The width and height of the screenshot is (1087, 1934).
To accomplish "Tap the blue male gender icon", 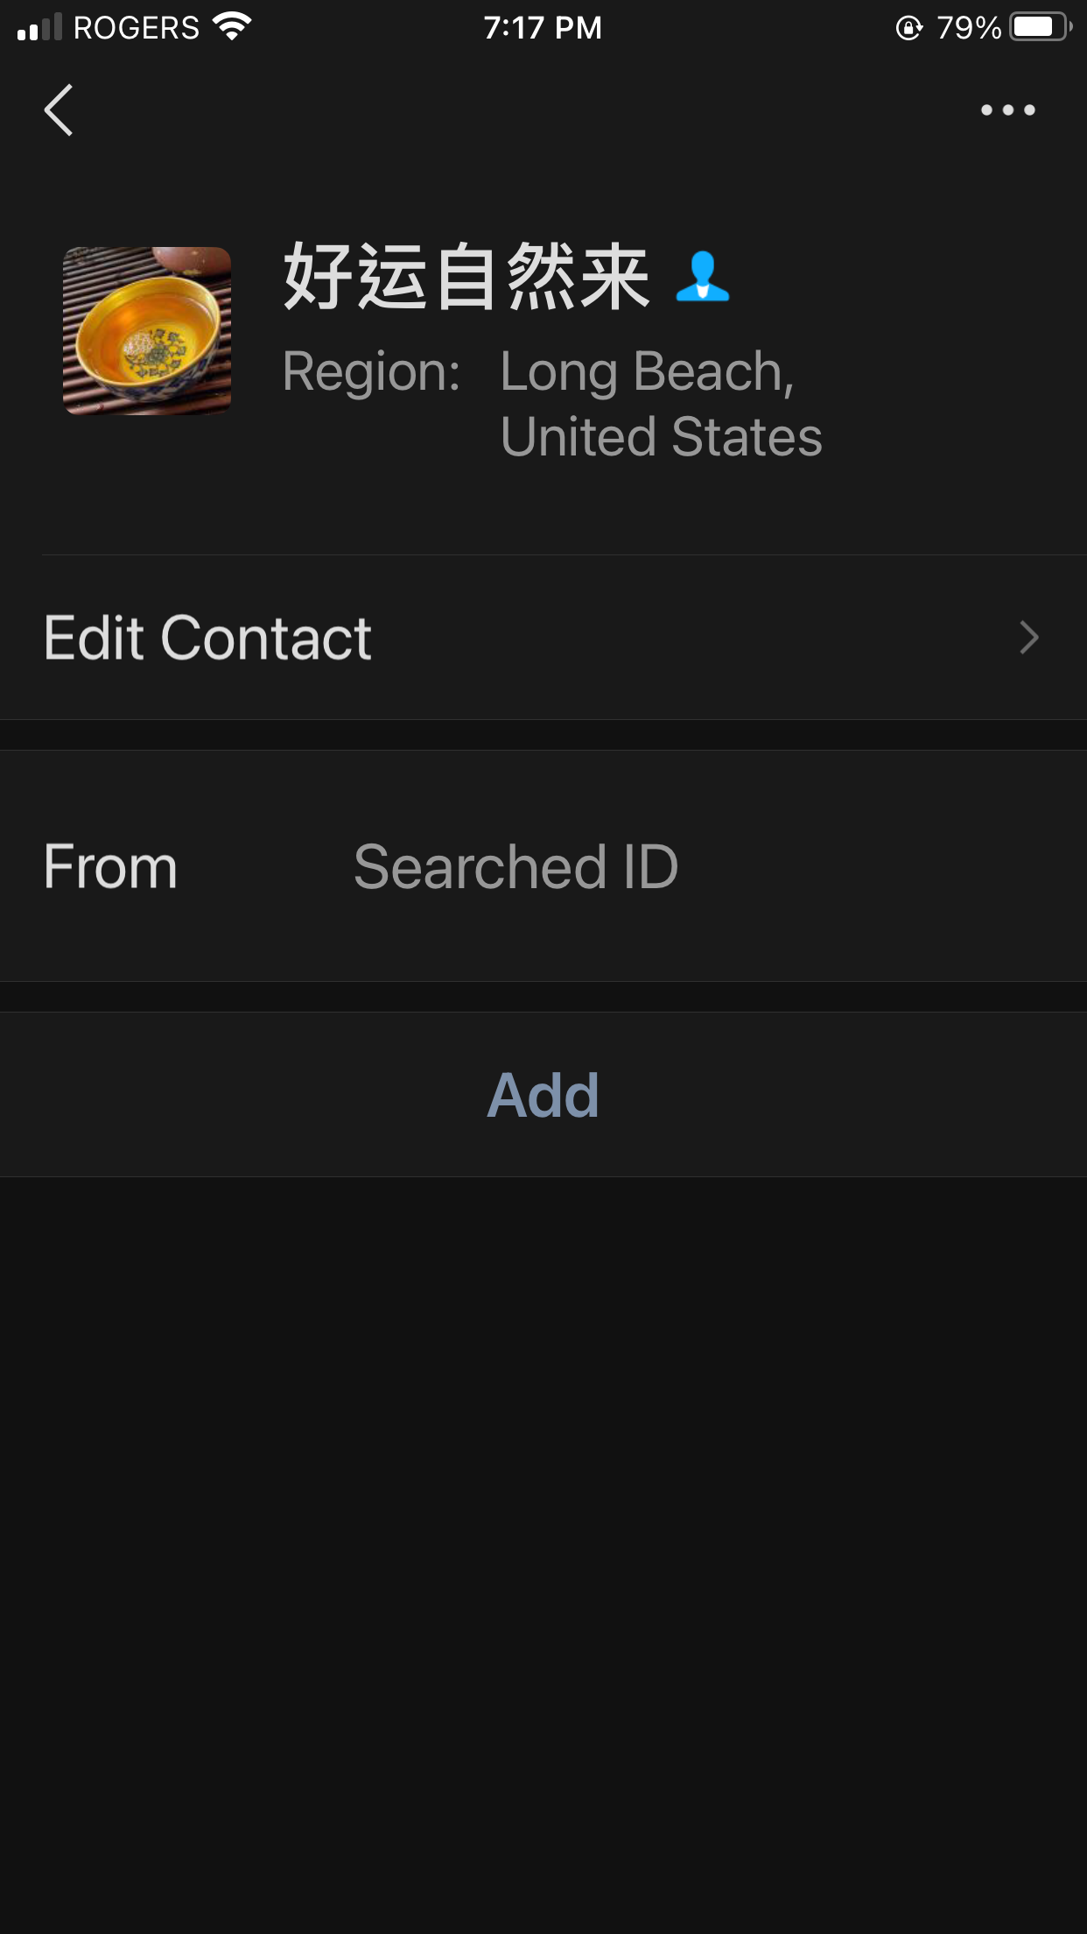I will (702, 277).
